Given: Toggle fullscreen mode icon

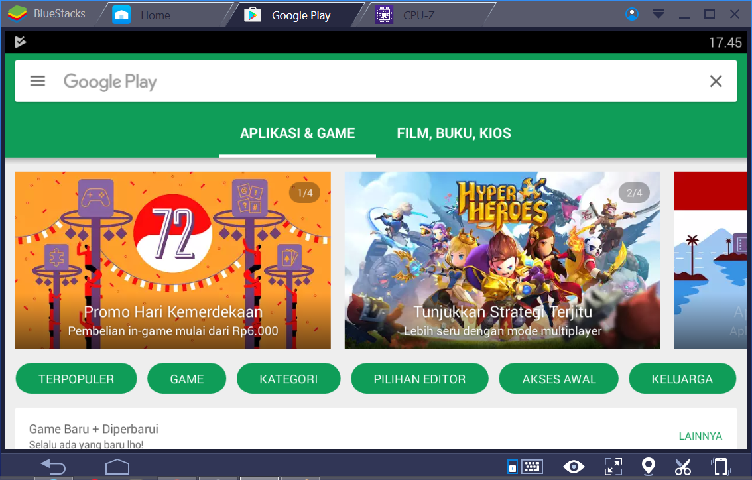Looking at the screenshot, I should pyautogui.click(x=613, y=466).
